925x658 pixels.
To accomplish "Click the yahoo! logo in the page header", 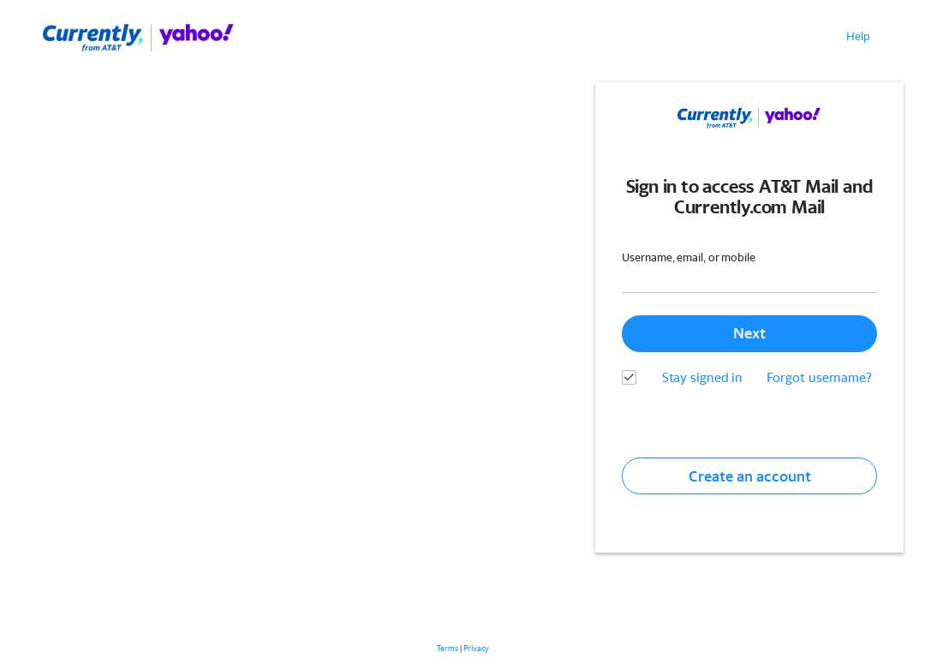I will [x=196, y=34].
